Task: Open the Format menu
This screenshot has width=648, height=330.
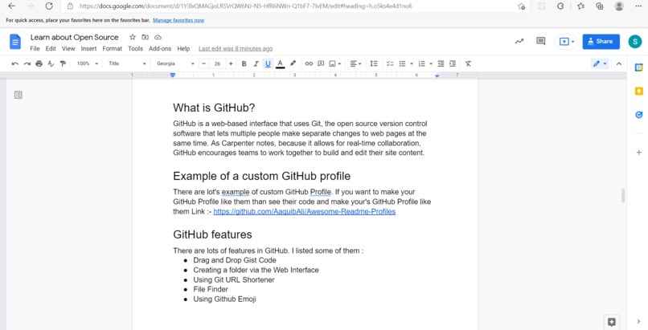Action: tap(112, 49)
